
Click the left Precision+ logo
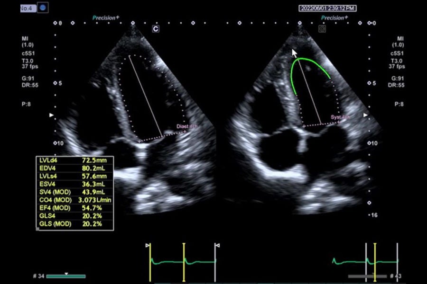(106, 18)
